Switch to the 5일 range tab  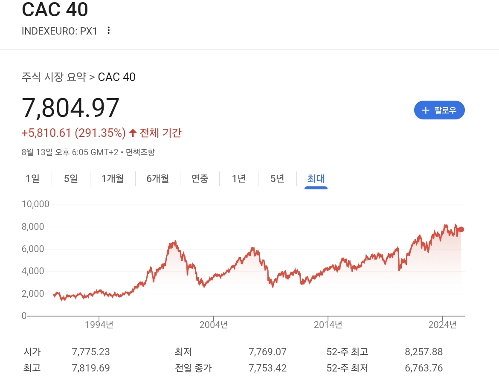point(71,179)
